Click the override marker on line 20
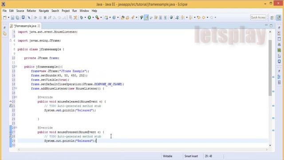 coord(11,102)
